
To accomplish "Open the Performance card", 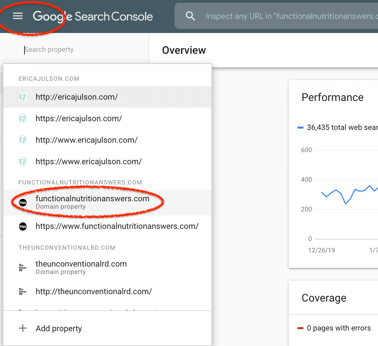I will [333, 97].
